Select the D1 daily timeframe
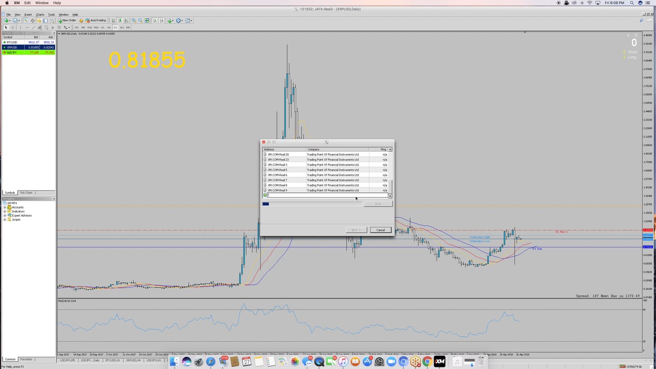This screenshot has height=369, width=656. (115, 27)
